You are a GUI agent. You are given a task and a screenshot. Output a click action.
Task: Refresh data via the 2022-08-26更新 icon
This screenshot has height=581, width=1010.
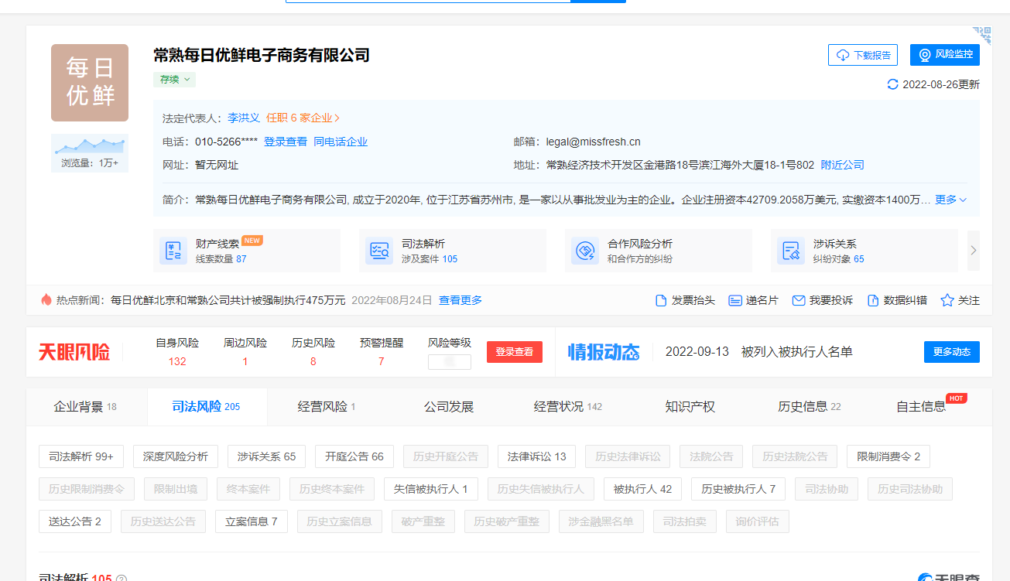pyautogui.click(x=892, y=84)
